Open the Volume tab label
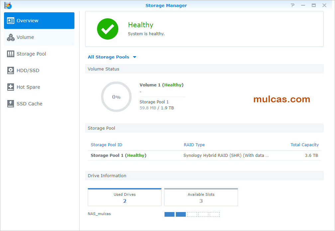The image size is (335, 231). pos(25,38)
